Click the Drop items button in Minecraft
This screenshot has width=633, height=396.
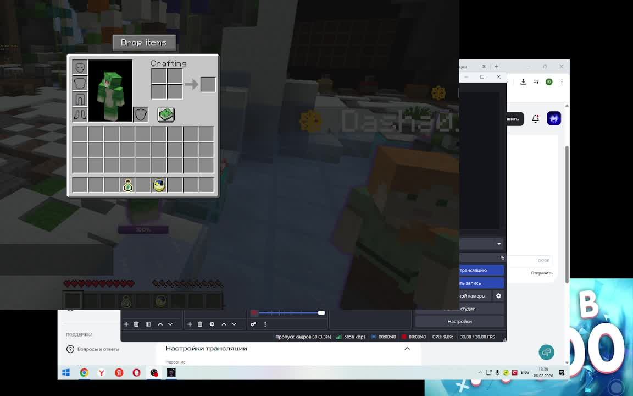click(x=144, y=42)
